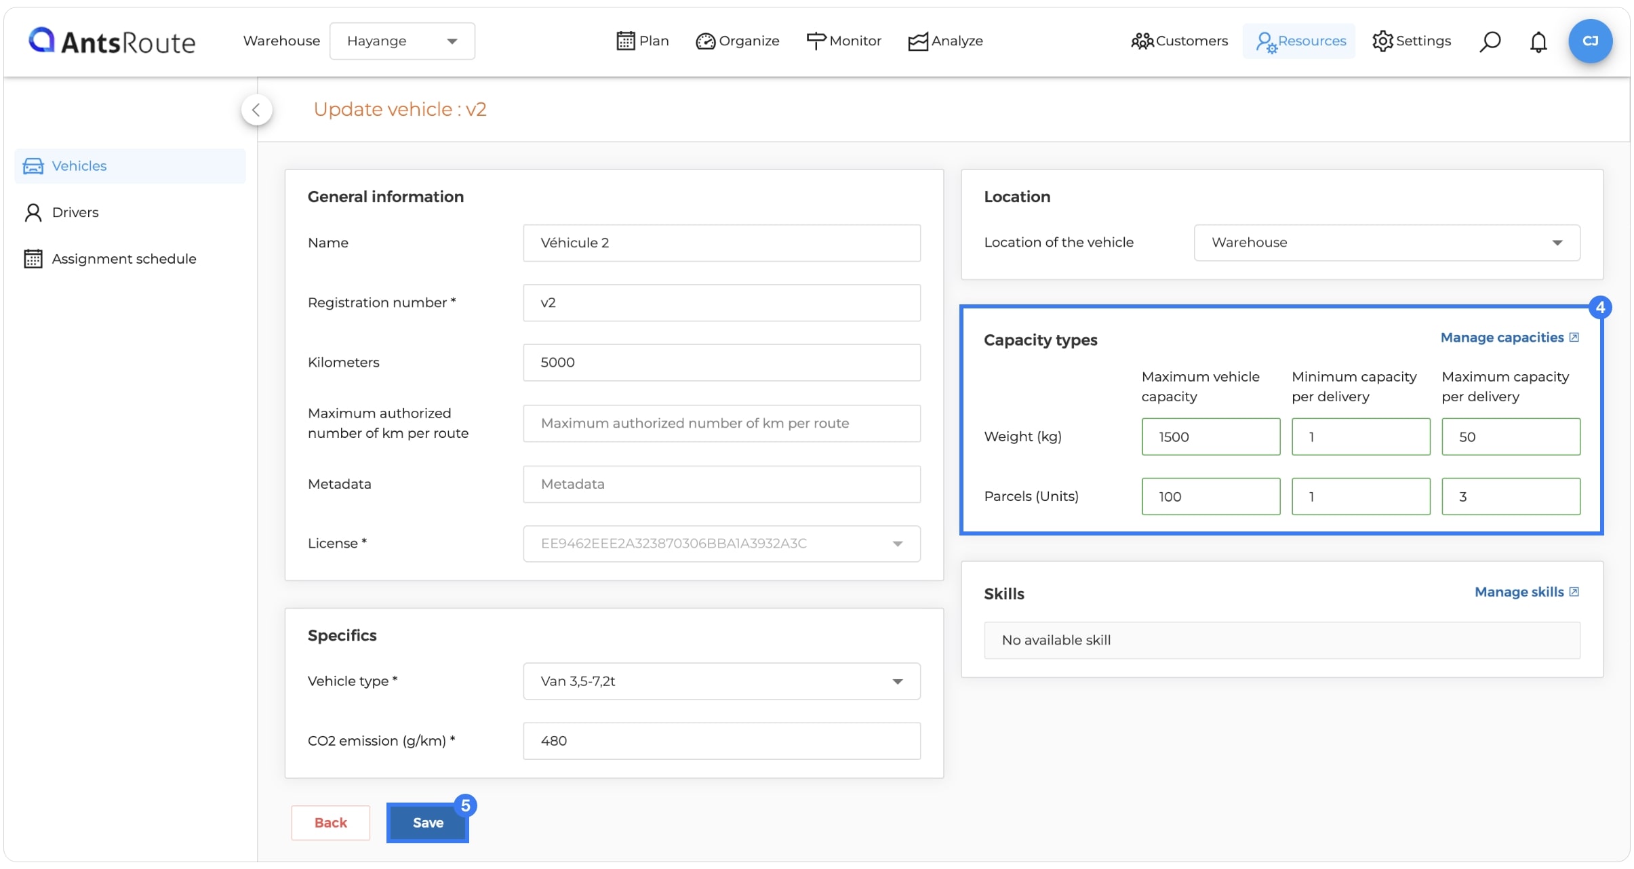Click the Monitor signpost icon
Image resolution: width=1634 pixels, height=869 pixels.
(x=816, y=41)
